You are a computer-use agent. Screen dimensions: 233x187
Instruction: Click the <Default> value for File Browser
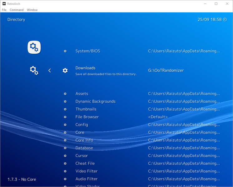coord(158,117)
